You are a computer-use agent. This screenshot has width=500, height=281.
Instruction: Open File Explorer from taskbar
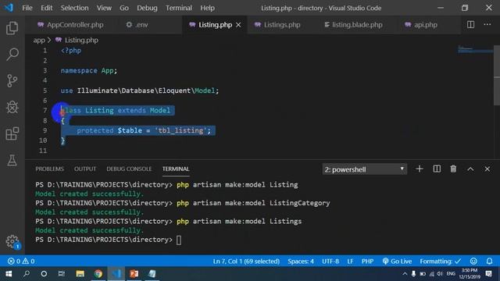[80, 274]
